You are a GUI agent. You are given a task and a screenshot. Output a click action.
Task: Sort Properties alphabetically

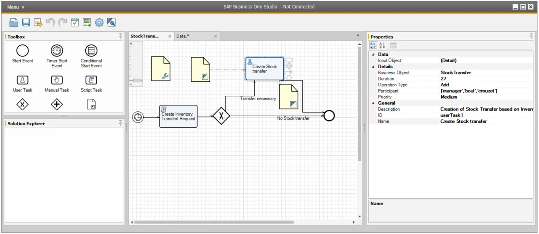point(382,46)
